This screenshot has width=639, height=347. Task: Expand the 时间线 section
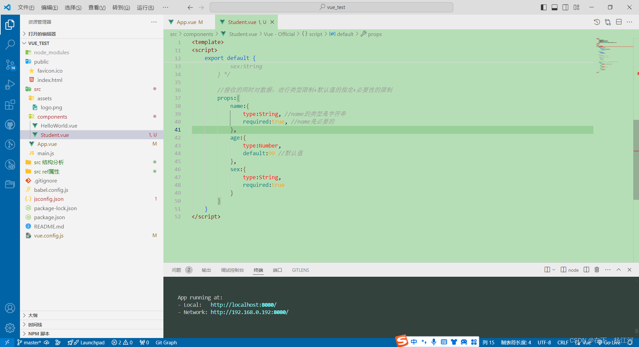[92, 324]
